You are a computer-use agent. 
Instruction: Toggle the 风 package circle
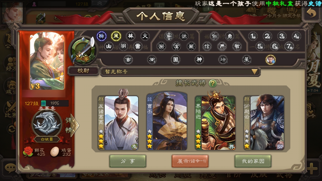[x=116, y=36]
